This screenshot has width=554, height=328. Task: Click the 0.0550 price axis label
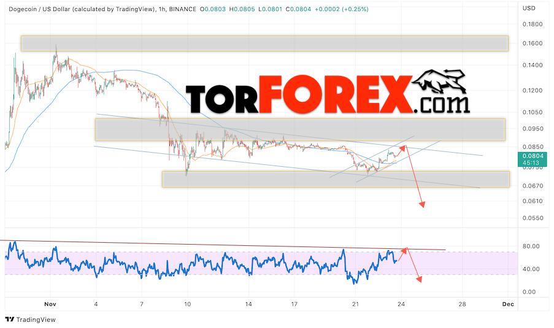tap(533, 218)
